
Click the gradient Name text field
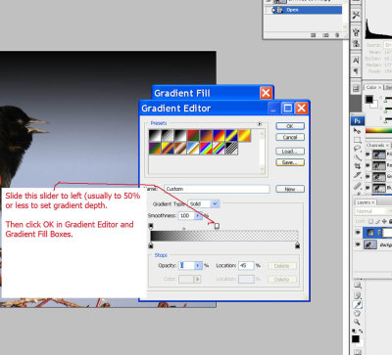(x=217, y=189)
